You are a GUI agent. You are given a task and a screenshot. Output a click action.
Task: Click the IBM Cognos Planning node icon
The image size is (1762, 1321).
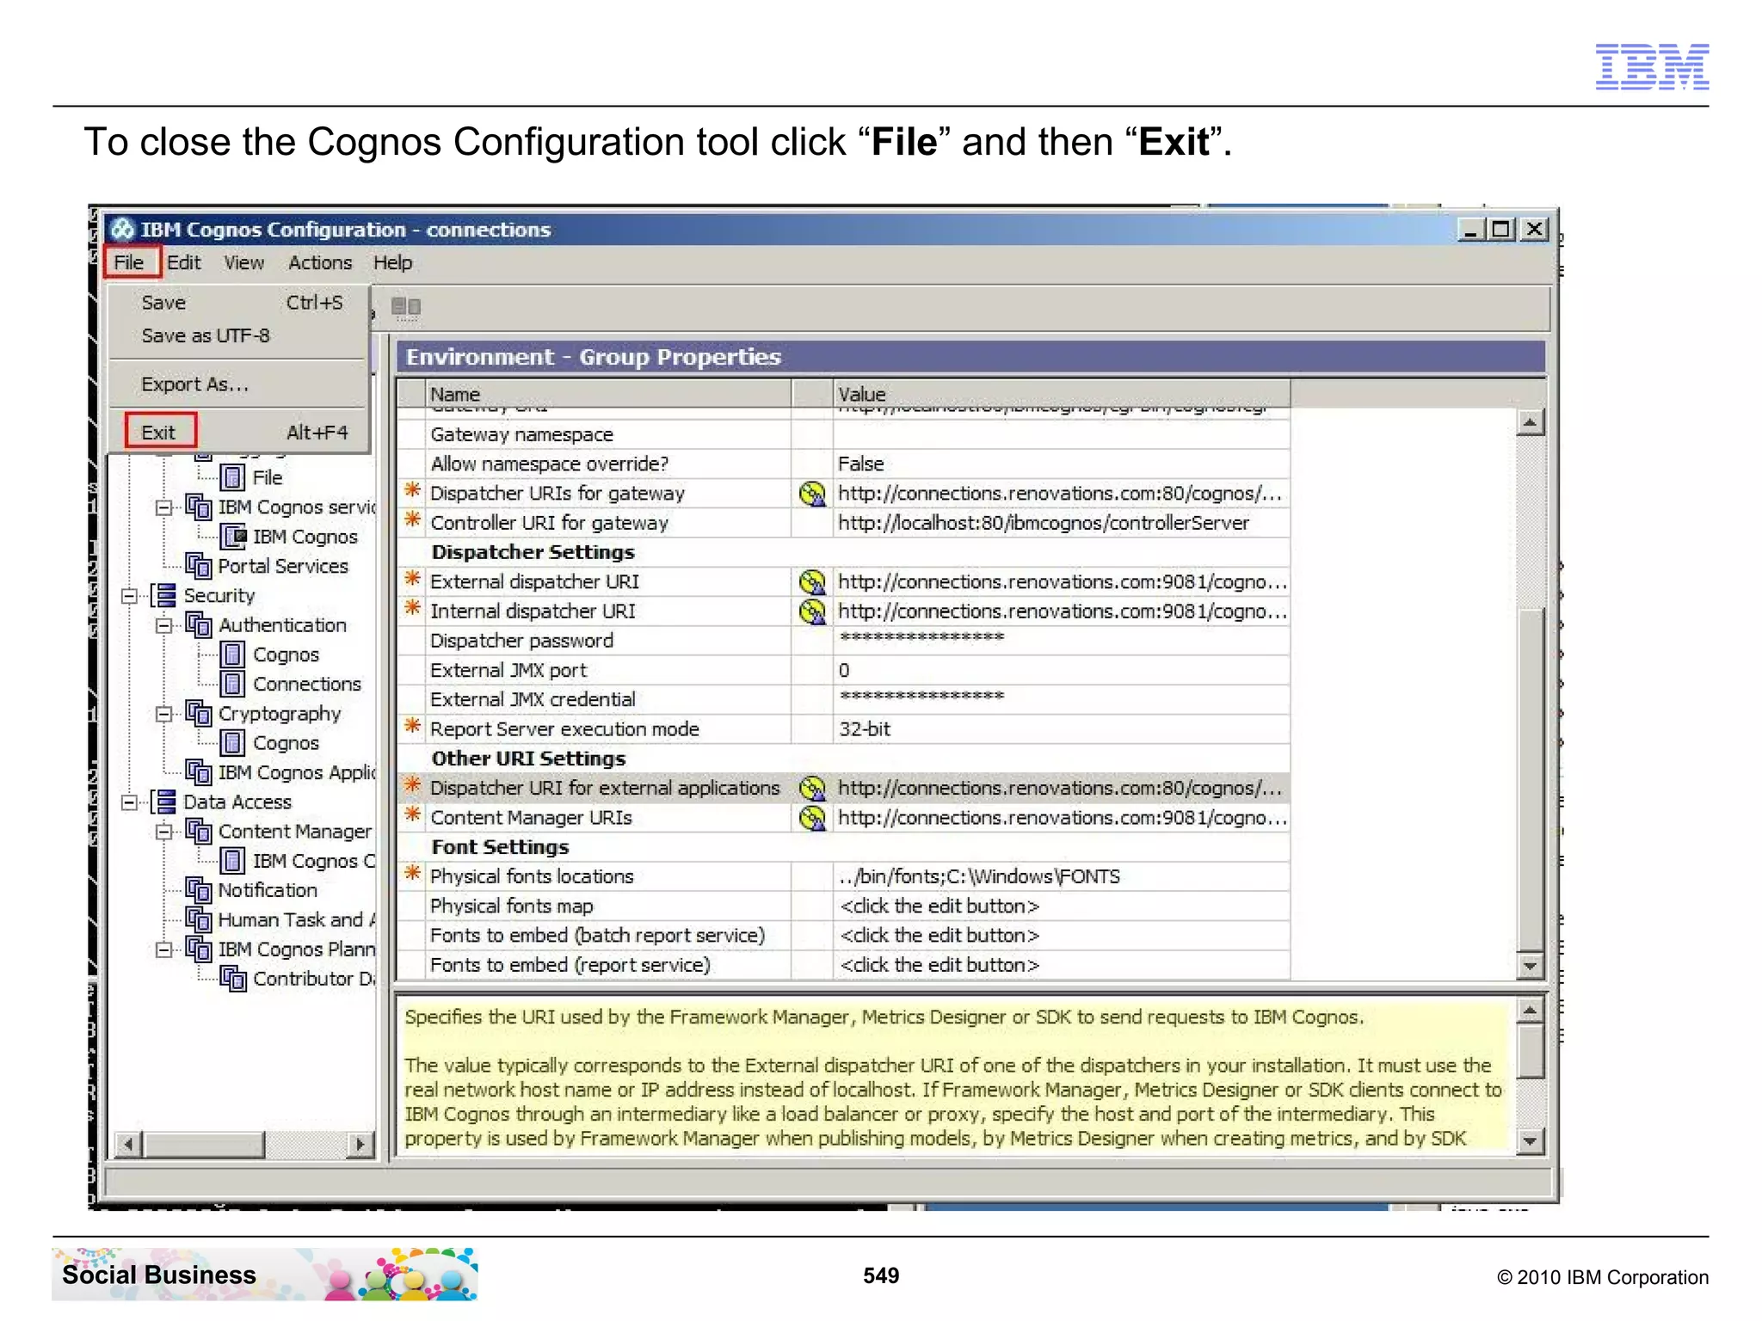click(199, 949)
